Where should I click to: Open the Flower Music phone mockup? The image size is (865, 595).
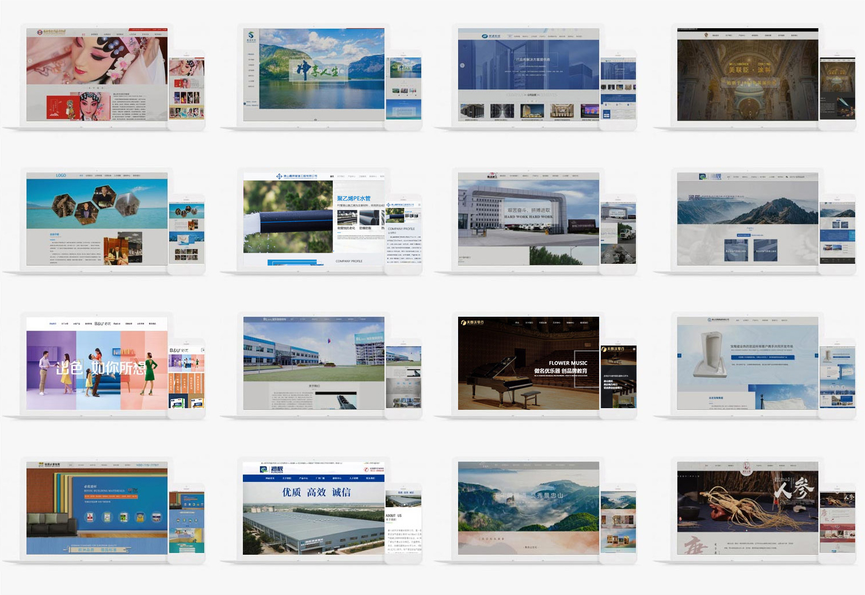619,377
